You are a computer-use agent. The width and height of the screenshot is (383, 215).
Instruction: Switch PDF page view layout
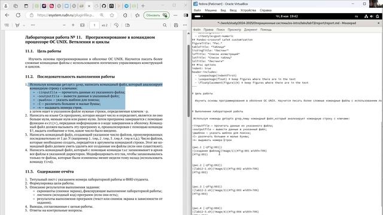[127, 25]
